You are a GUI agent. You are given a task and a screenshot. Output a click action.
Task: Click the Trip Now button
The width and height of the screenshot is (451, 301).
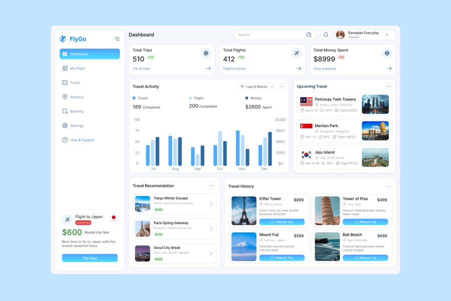[x=90, y=258]
